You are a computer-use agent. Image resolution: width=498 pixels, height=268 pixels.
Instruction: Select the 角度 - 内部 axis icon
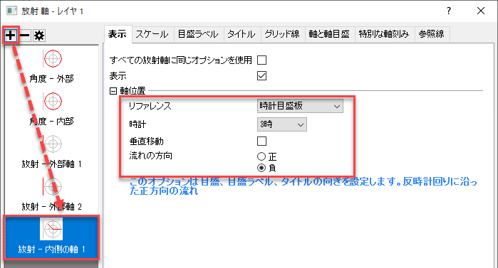(53, 102)
